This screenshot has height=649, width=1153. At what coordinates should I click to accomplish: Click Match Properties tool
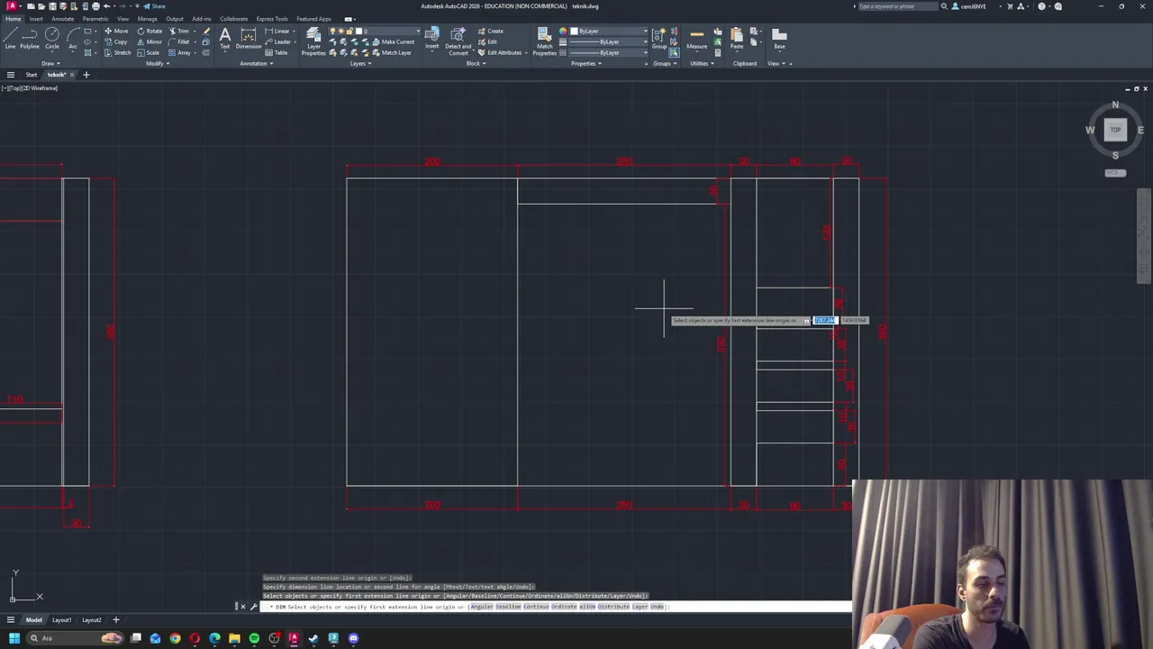tap(545, 41)
